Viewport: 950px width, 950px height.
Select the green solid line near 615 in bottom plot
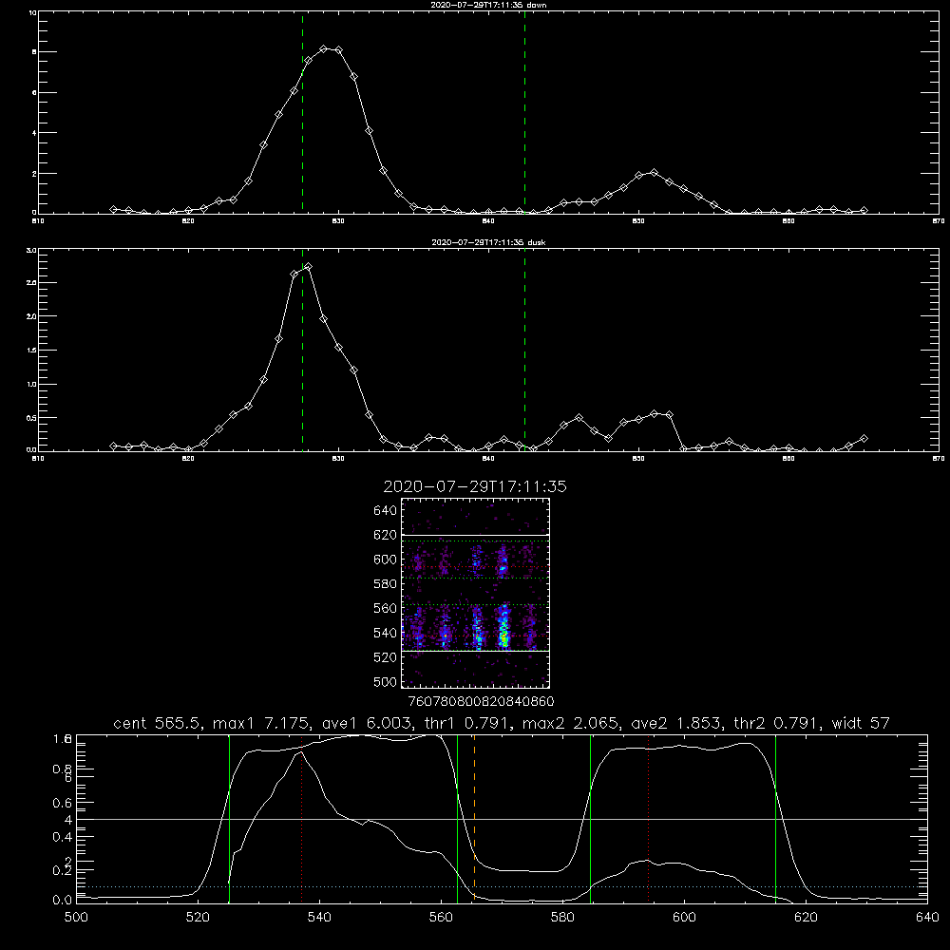775,818
